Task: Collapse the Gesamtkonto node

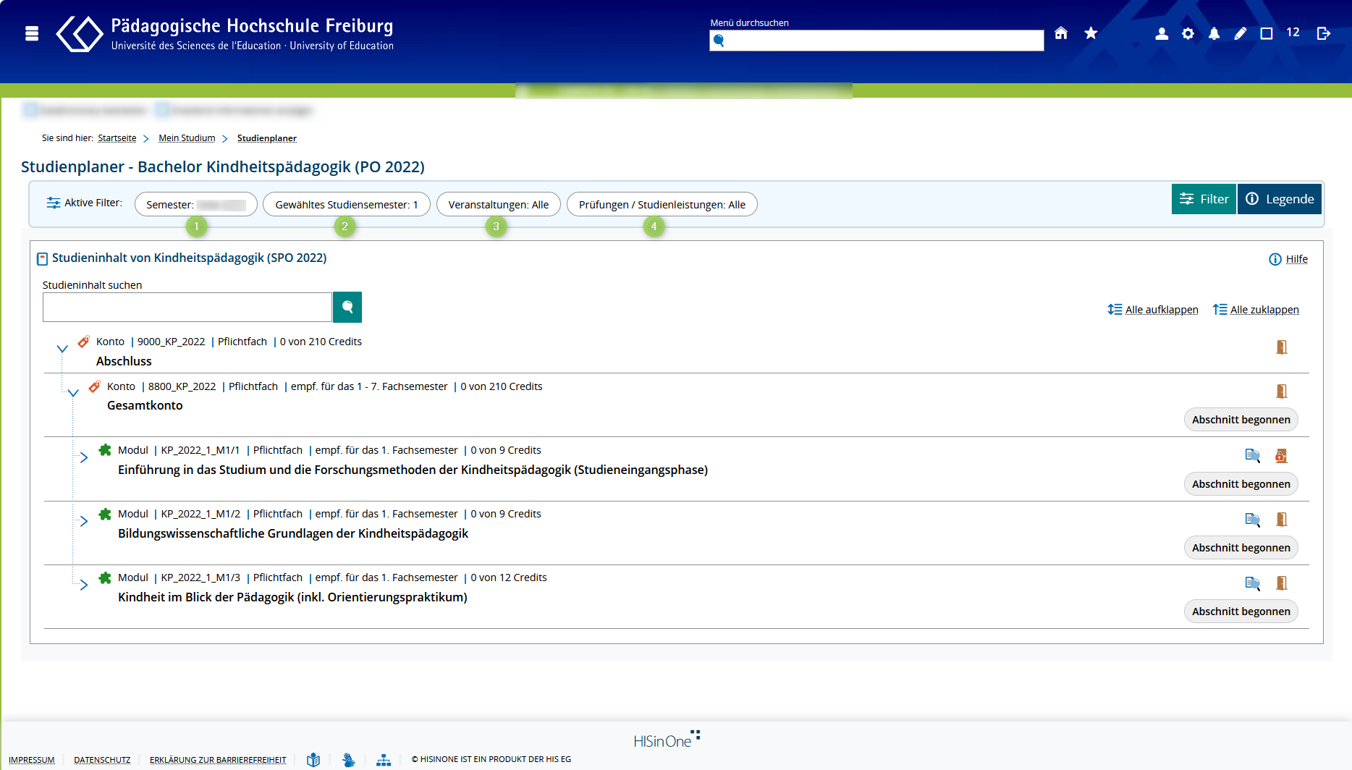Action: [73, 394]
